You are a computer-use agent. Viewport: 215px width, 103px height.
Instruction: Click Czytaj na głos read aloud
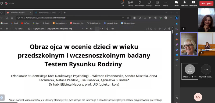tap(39, 29)
